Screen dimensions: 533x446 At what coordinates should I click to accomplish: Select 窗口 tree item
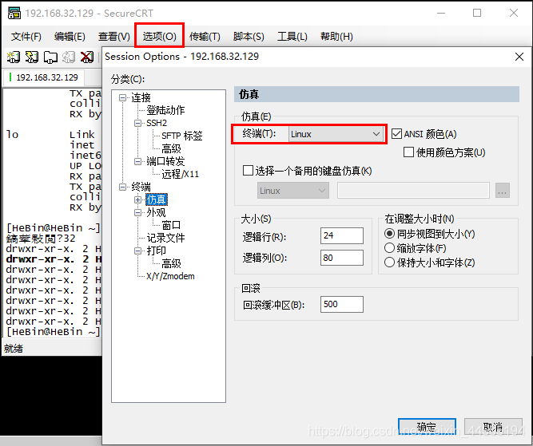[x=171, y=225]
